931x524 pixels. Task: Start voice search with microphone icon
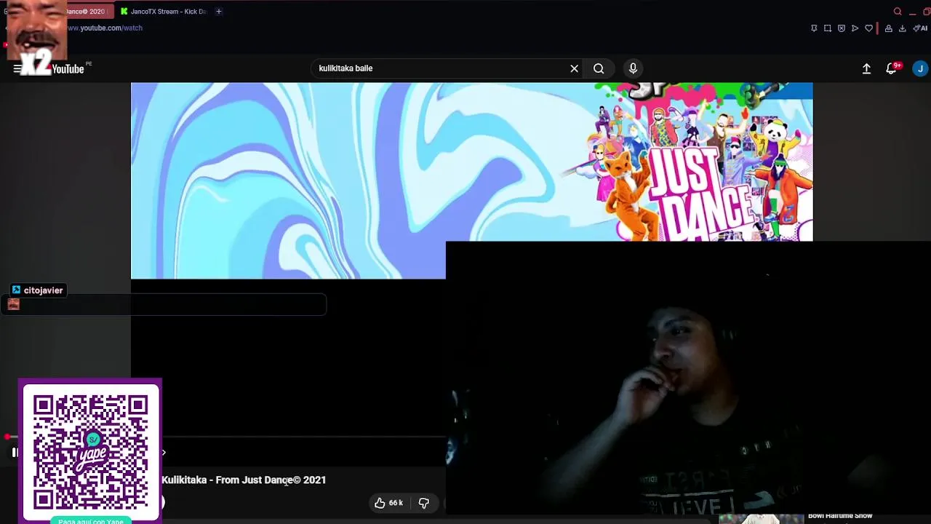click(633, 68)
